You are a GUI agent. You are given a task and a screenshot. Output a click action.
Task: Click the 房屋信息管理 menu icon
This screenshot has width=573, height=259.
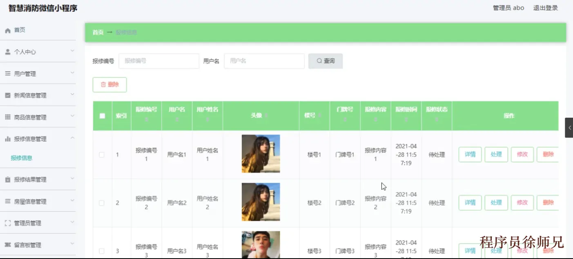point(7,202)
